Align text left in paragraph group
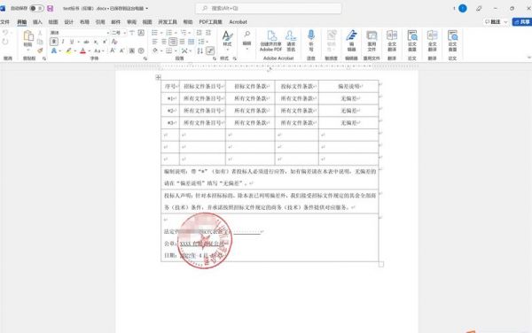 click(x=154, y=42)
